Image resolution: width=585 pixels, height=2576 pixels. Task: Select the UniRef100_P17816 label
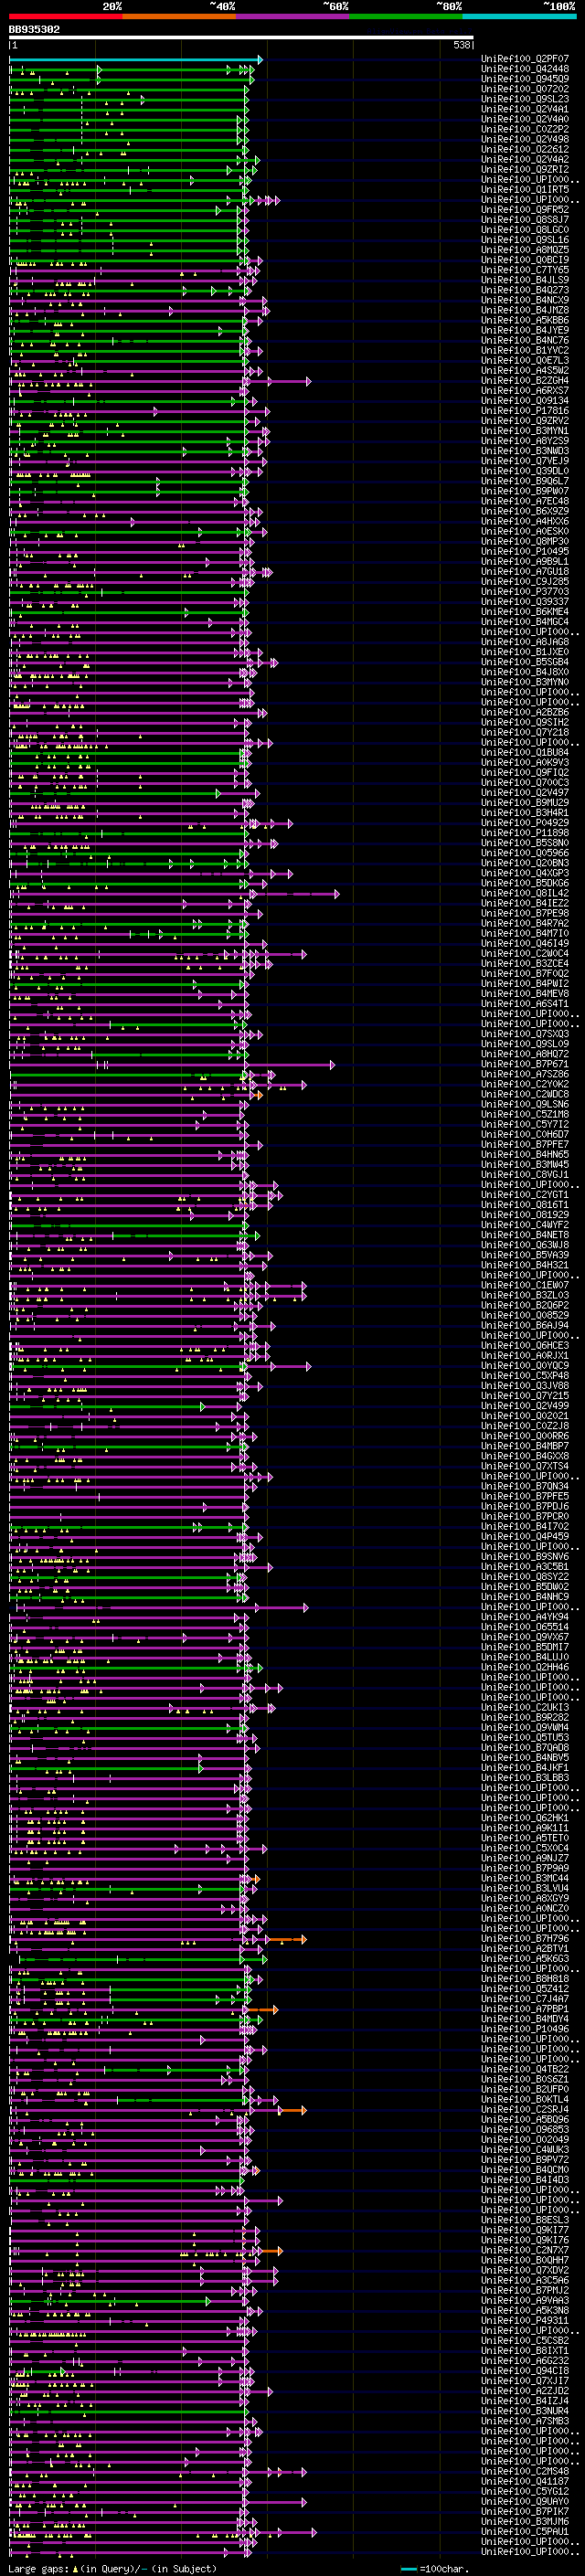coord(525,411)
